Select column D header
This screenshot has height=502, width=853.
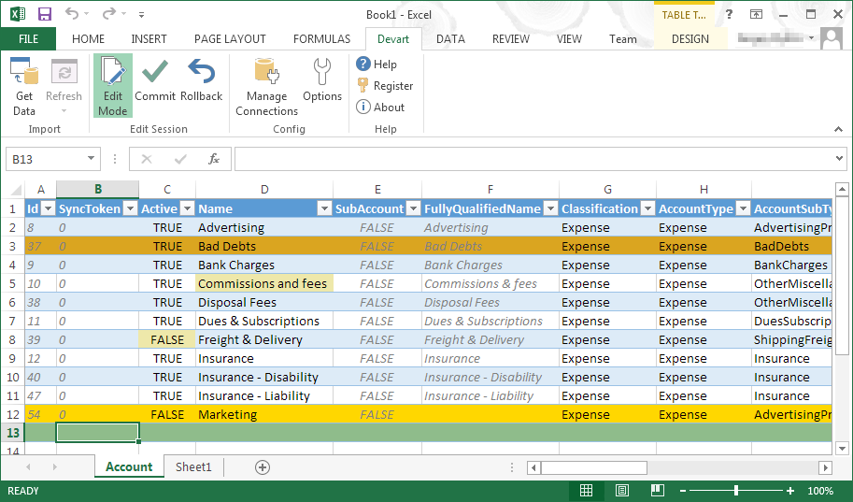click(x=263, y=189)
